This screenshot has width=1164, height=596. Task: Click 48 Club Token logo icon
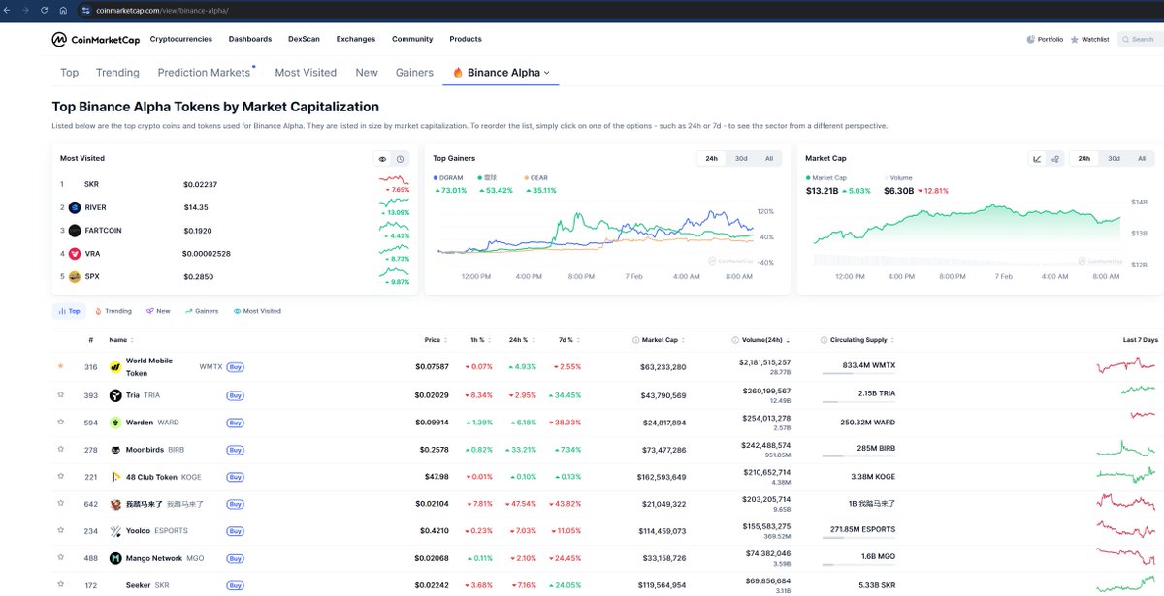pos(115,477)
